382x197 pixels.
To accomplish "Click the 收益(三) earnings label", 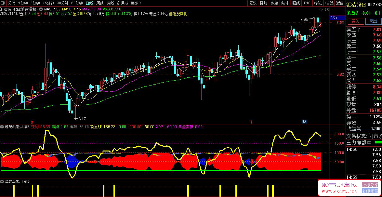I will coord(354,128).
